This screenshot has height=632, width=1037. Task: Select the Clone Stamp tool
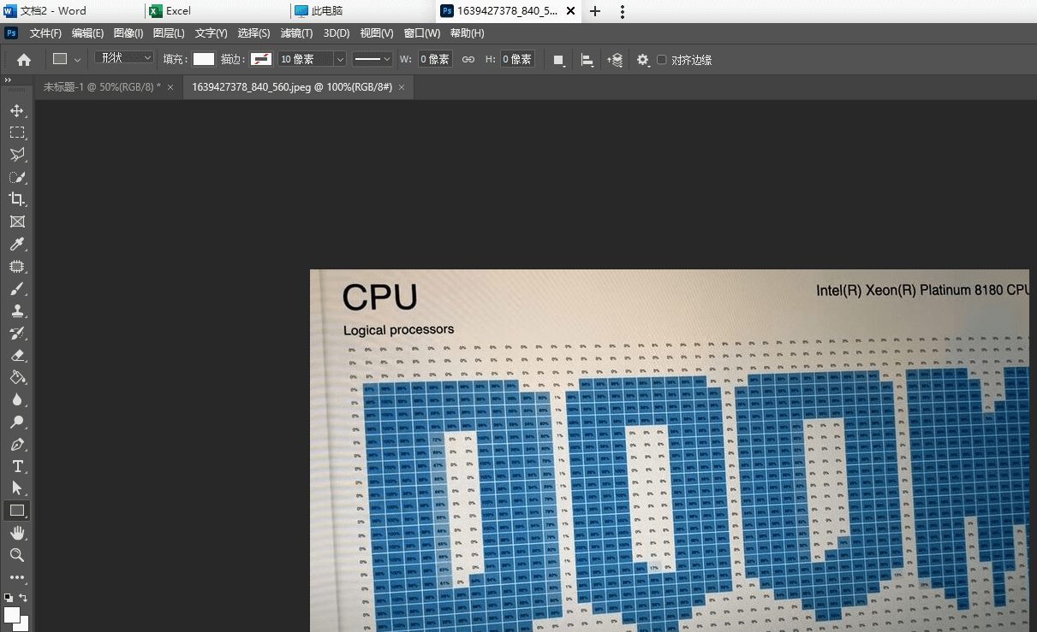pyautogui.click(x=16, y=311)
